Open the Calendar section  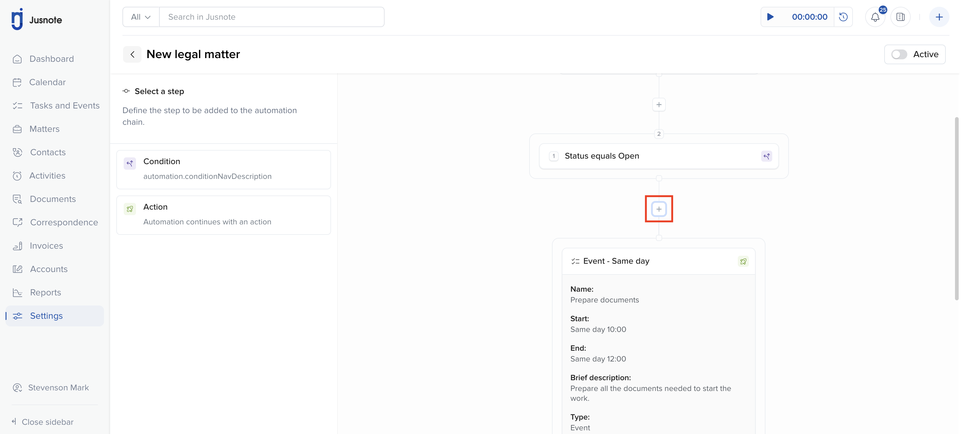pos(47,82)
